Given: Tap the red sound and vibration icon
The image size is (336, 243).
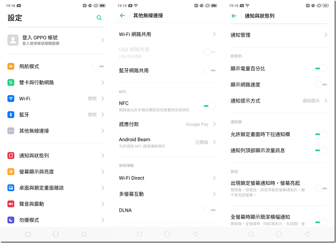Looking at the screenshot, I should tap(11, 204).
